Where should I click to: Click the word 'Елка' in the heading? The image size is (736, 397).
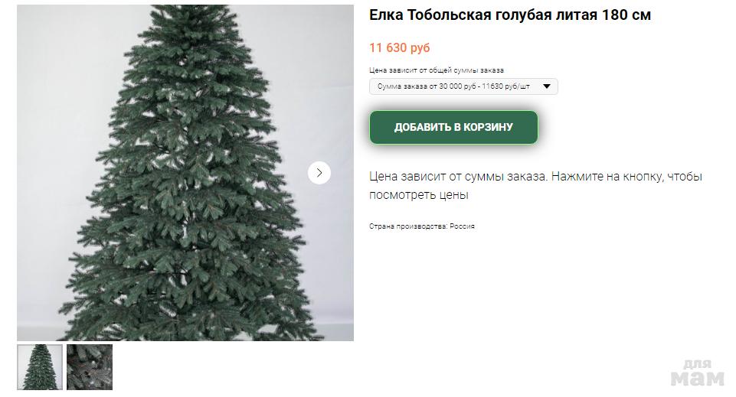pyautogui.click(x=386, y=15)
